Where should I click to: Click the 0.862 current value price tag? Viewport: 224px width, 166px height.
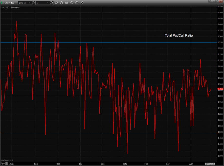click(x=220, y=89)
